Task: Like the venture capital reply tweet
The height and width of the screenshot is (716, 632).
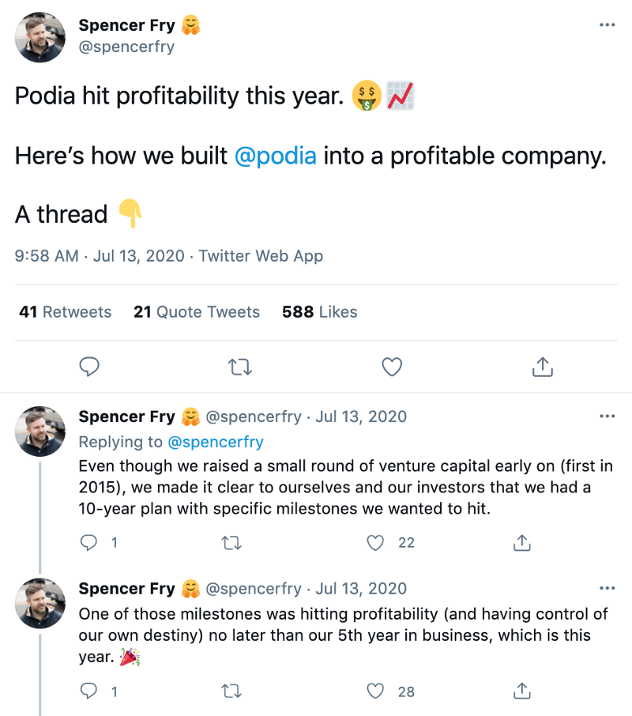Action: [374, 543]
